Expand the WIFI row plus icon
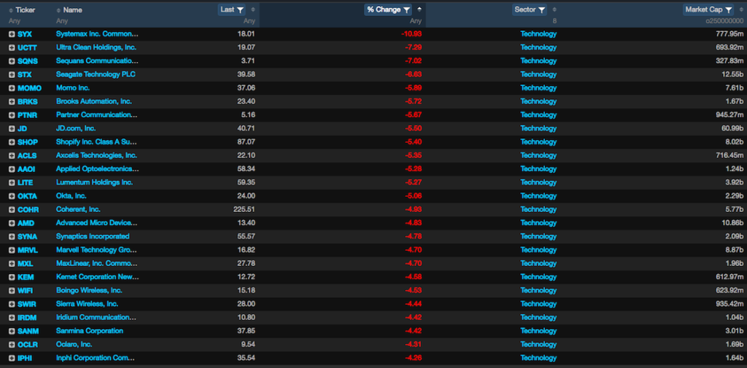Viewport: 747px width, 368px height. 12,291
